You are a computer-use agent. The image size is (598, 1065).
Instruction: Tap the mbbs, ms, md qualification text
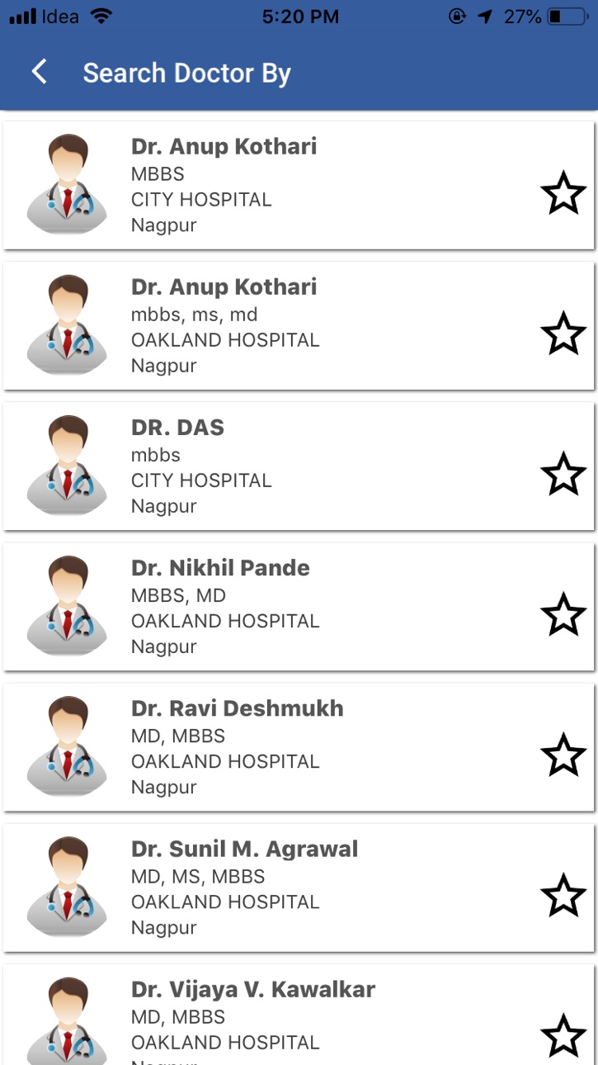coord(195,315)
